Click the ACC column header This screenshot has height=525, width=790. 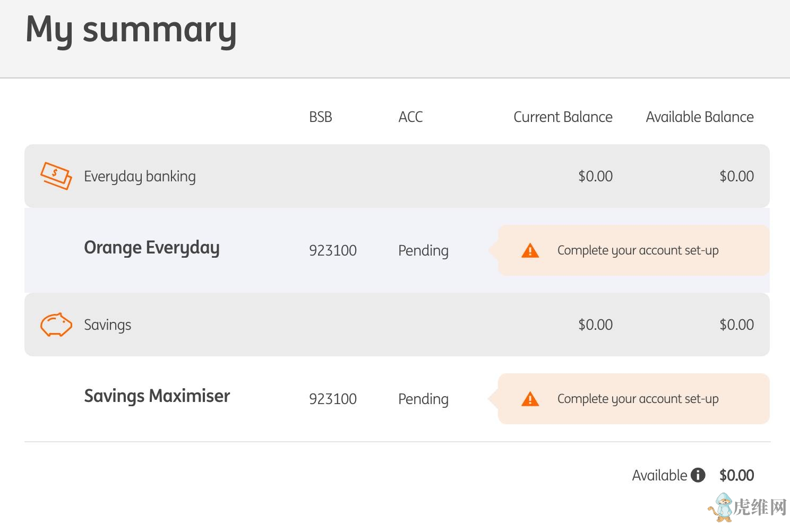410,117
